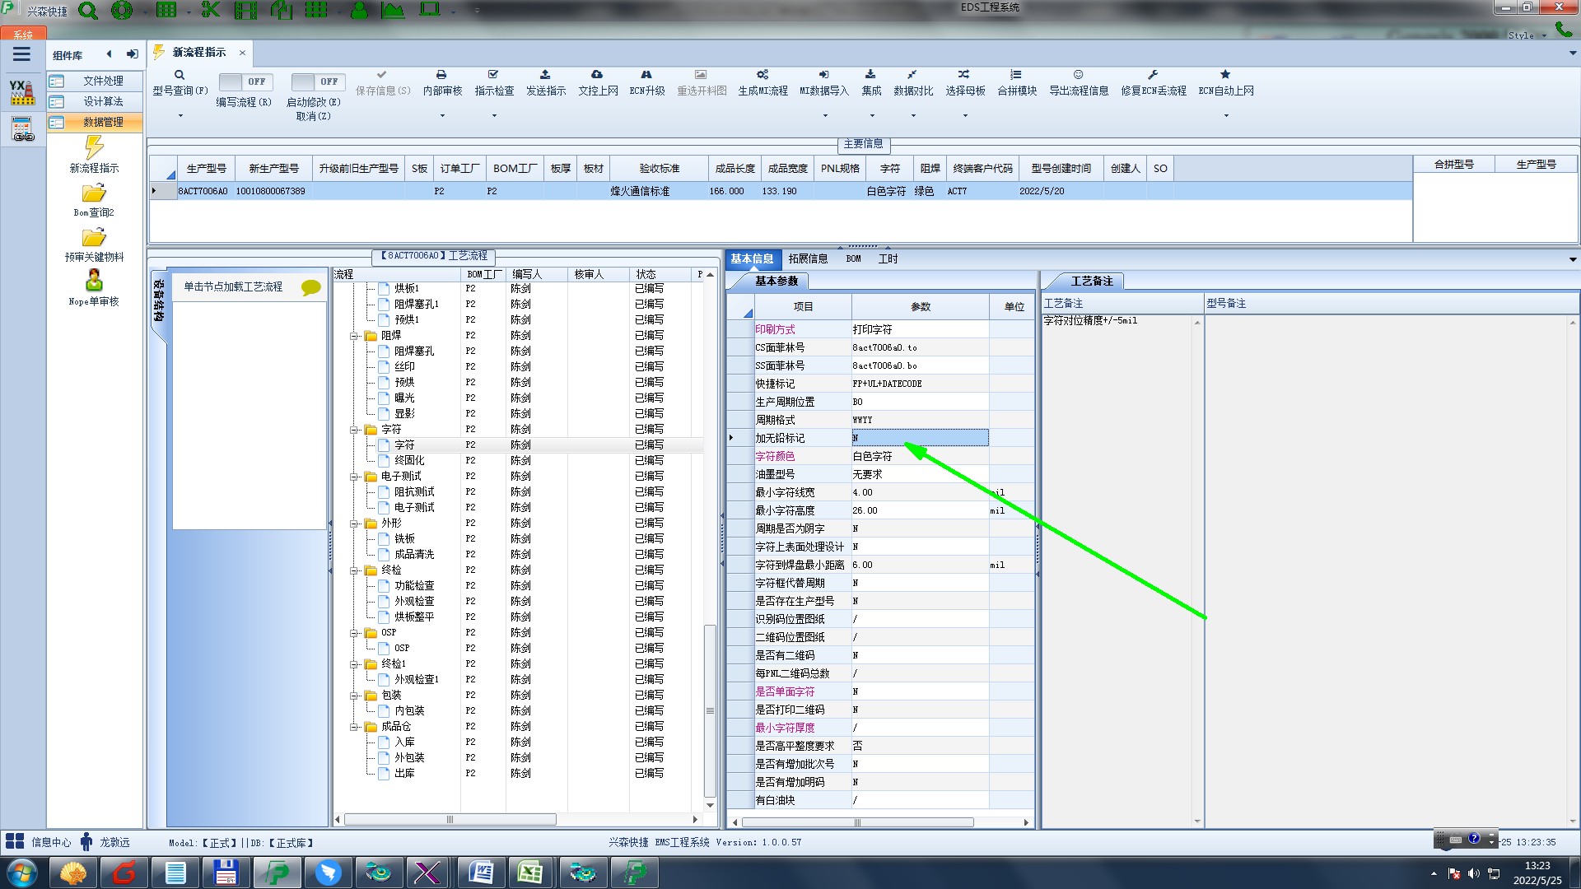Click 数据管理 in the component library

coord(103,122)
